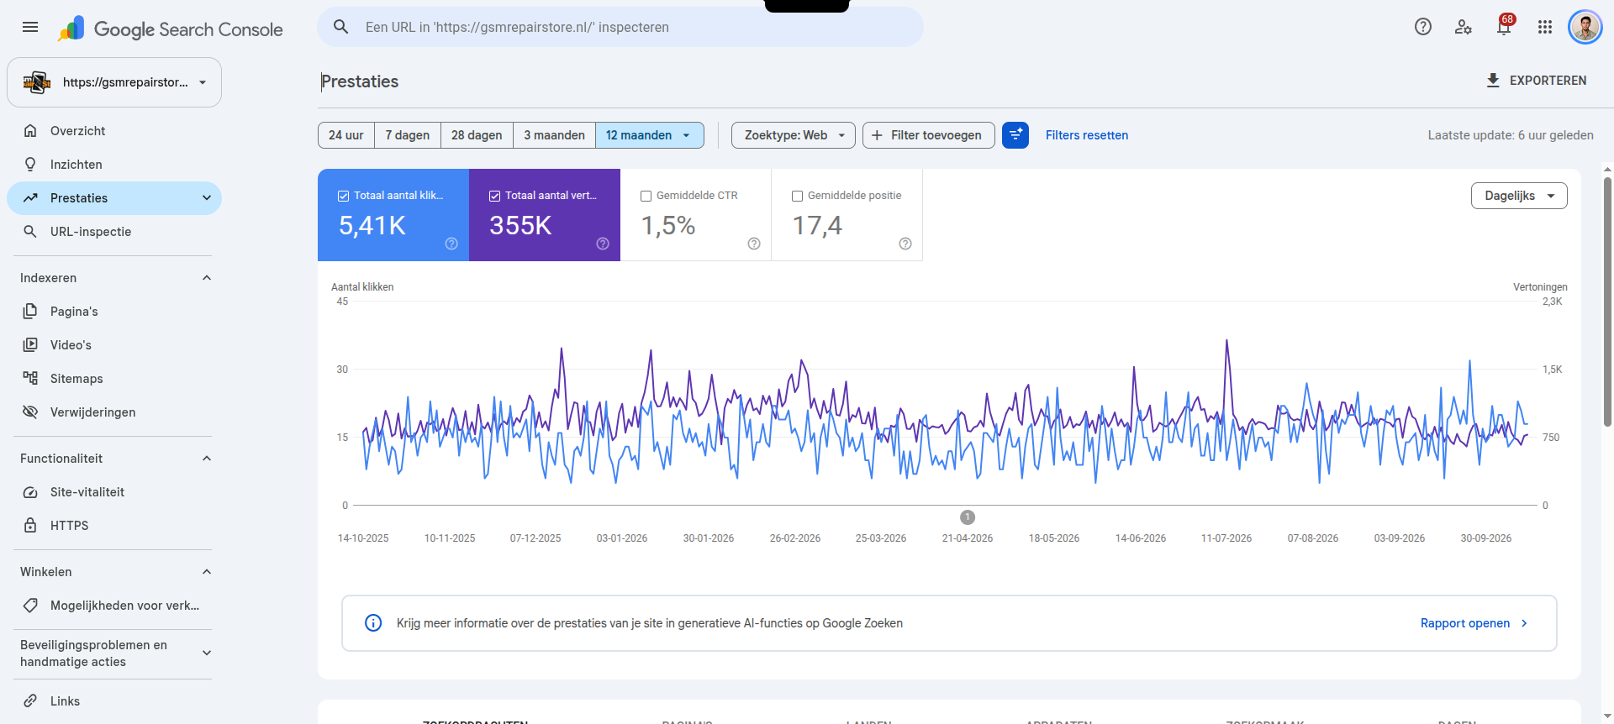Click the search magnifier icon in URL bar

[x=340, y=27]
